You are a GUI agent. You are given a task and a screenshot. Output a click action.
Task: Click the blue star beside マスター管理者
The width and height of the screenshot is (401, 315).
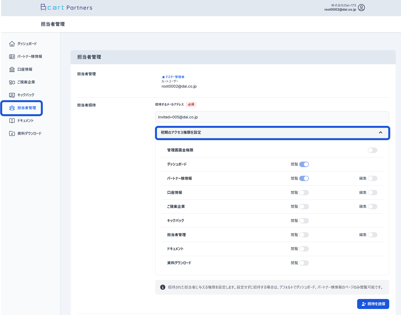click(163, 77)
